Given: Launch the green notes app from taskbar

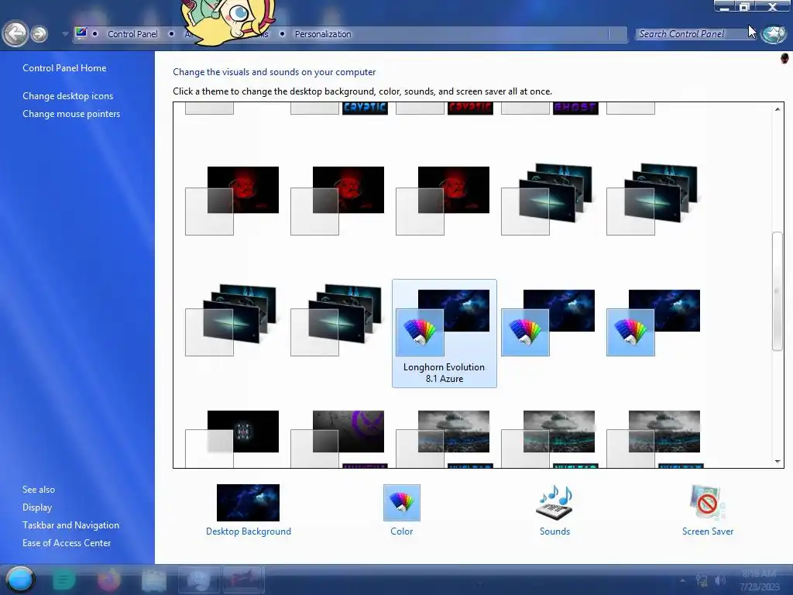Looking at the screenshot, I should [x=64, y=580].
